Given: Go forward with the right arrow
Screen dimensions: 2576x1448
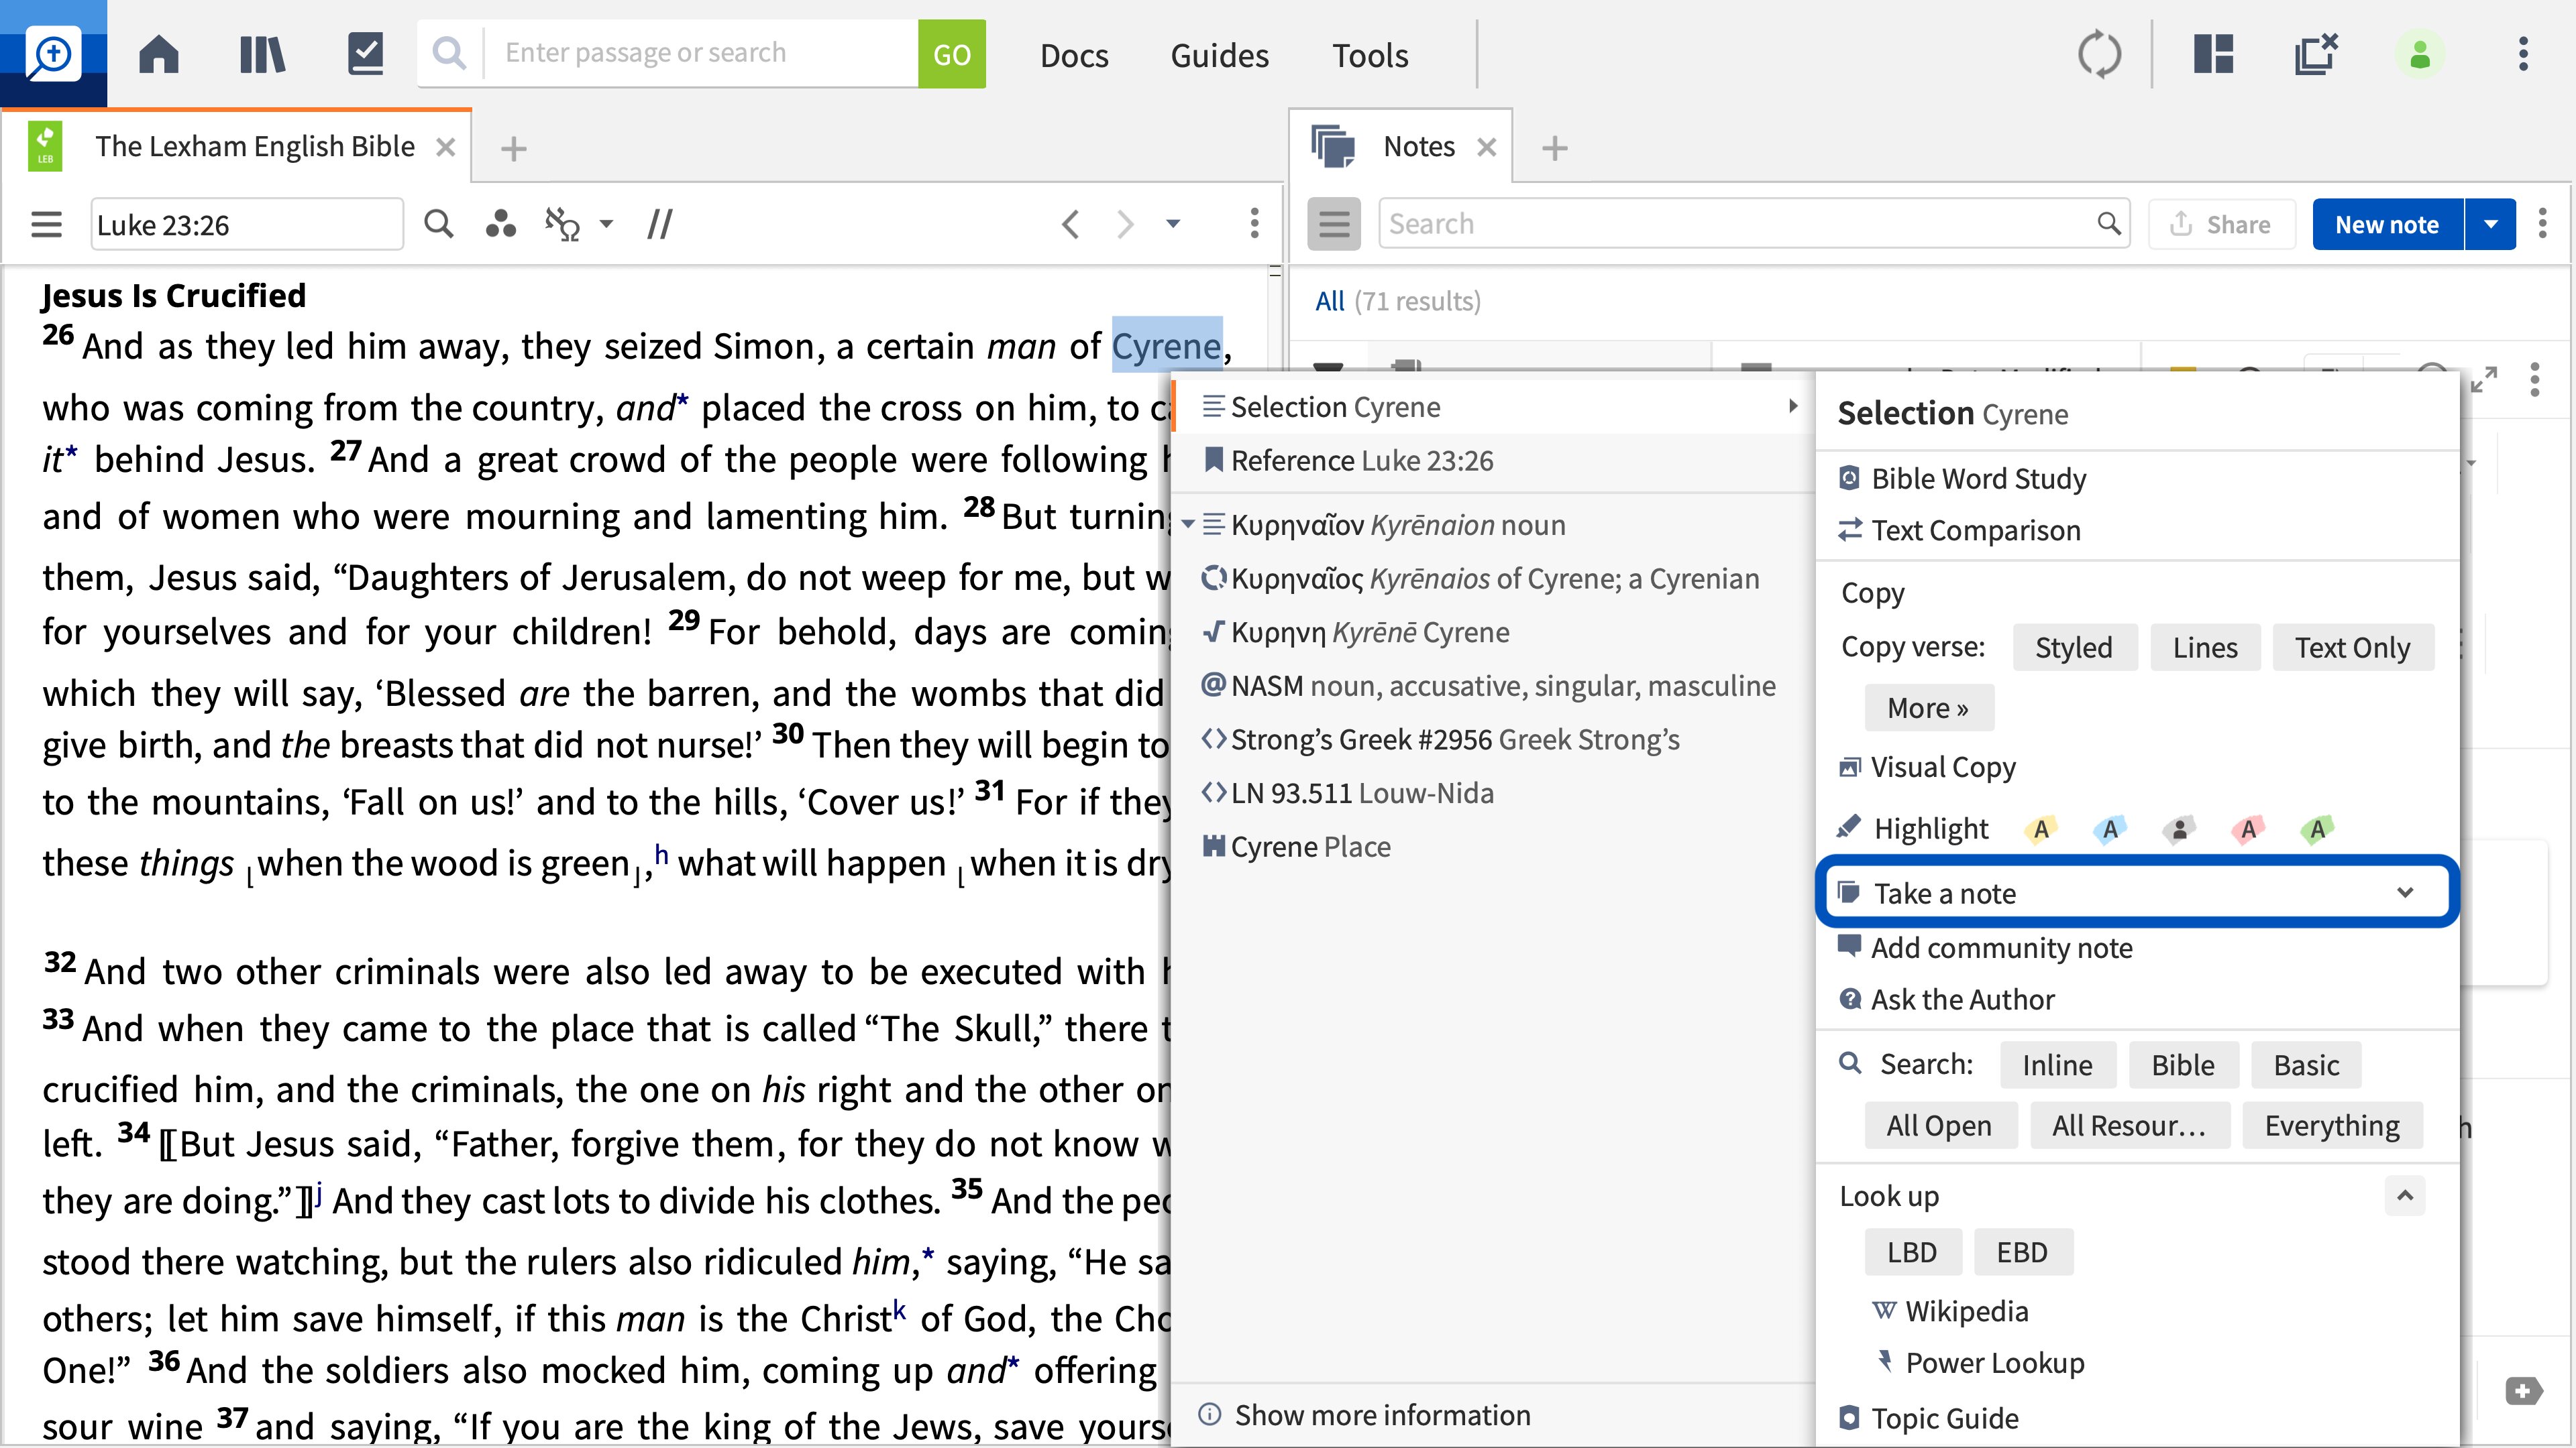Looking at the screenshot, I should [1125, 224].
